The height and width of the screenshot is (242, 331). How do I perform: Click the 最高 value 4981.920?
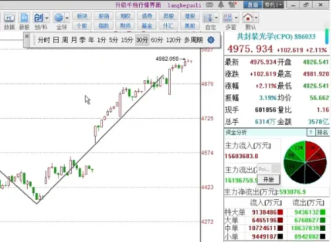click(x=316, y=74)
